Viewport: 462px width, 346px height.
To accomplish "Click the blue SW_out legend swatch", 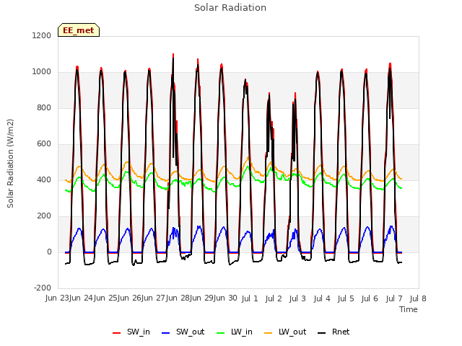I will 166,333.
